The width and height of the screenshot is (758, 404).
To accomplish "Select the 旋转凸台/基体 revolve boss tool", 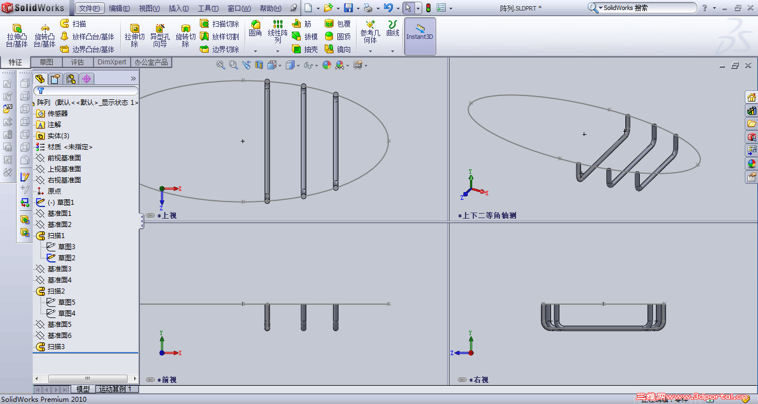I will [x=44, y=36].
